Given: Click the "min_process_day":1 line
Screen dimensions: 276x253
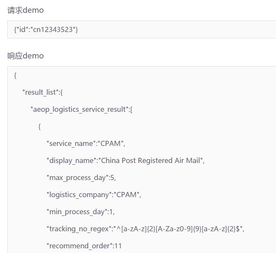Looking at the screenshot, I should 80,212.
